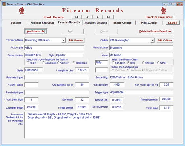Click the Post button
Image resolution: width=185 pixels, height=146 pixels.
coord(73,31)
